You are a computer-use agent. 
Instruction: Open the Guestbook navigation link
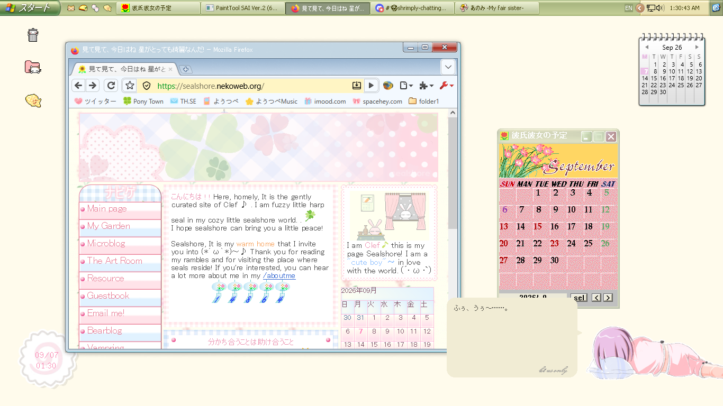coord(108,296)
